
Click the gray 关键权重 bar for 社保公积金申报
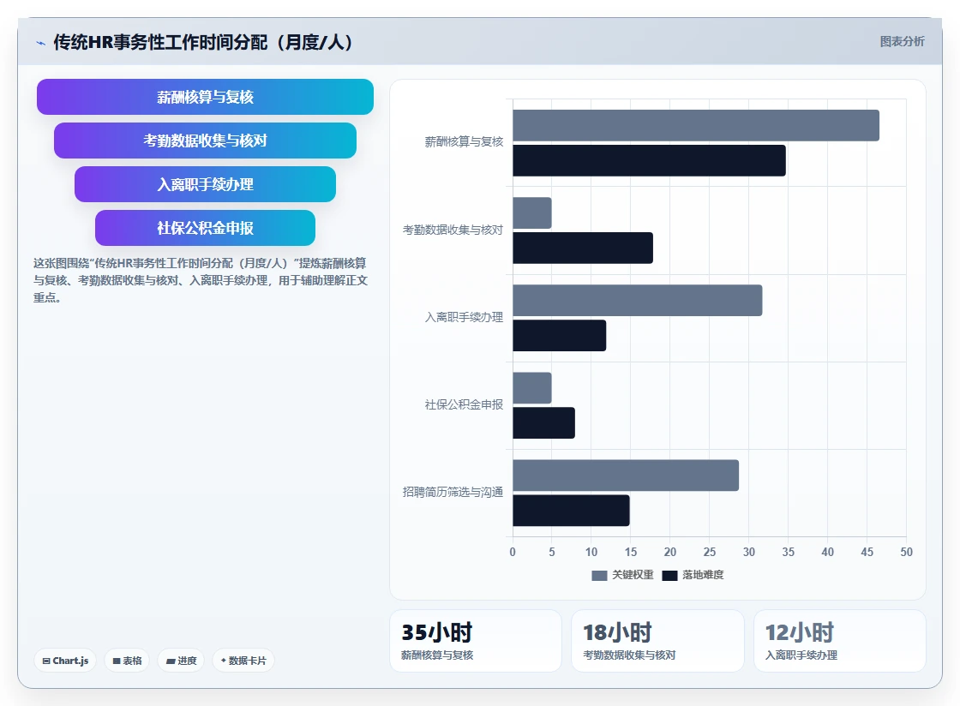click(532, 388)
